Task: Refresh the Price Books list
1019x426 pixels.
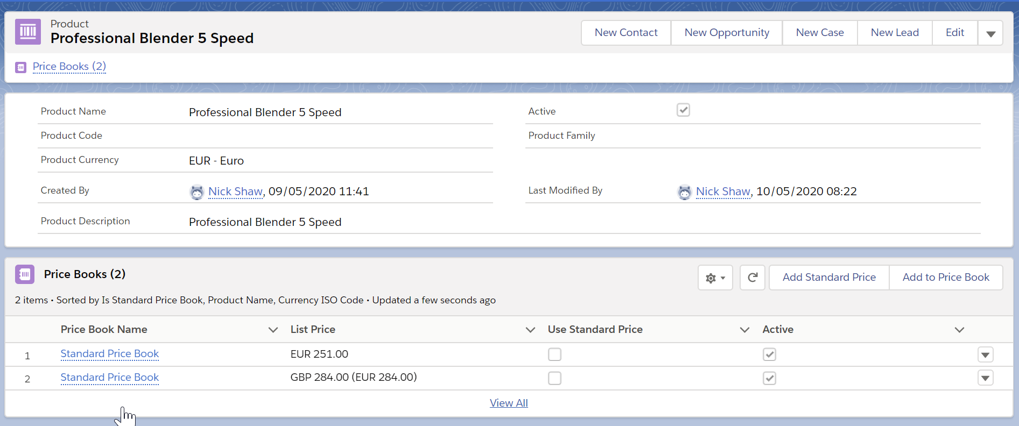Action: [752, 278]
